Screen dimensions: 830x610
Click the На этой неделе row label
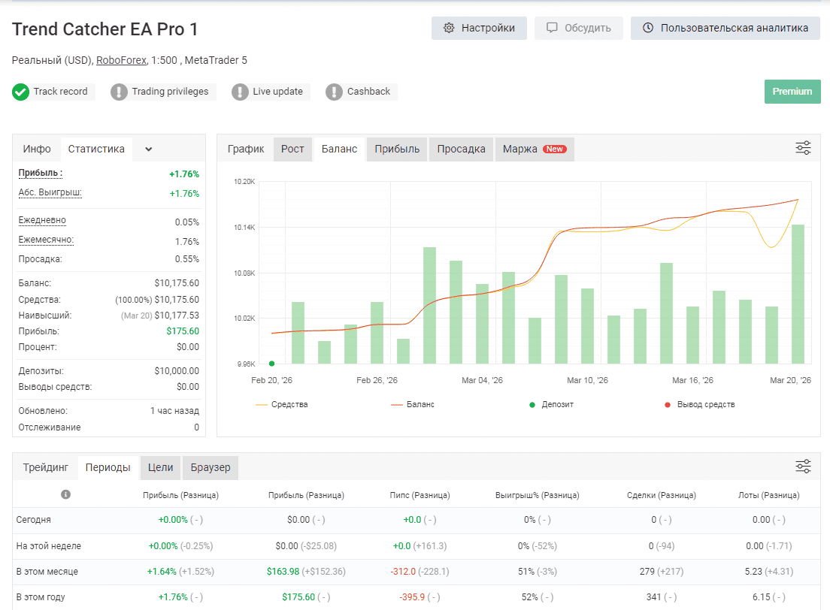(x=49, y=546)
